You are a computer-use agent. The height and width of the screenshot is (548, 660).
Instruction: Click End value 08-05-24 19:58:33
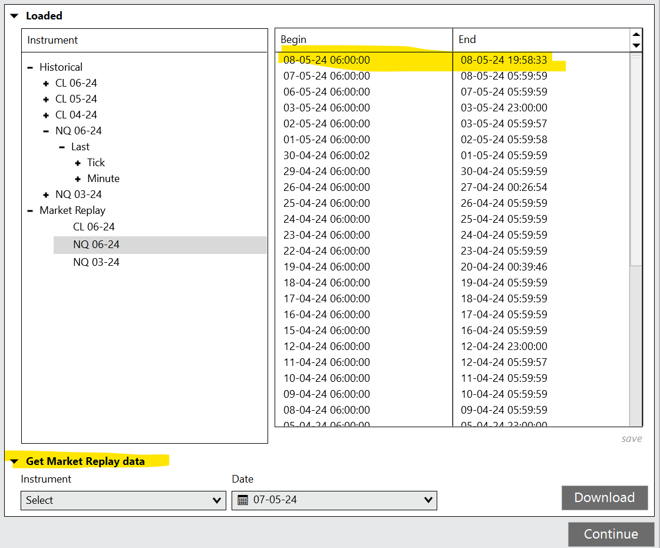(x=504, y=60)
